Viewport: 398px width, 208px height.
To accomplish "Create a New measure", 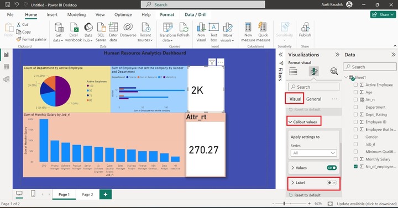I will click(248, 32).
